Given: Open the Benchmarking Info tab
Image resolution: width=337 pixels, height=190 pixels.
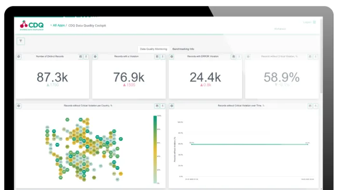Looking at the screenshot, I should coord(183,49).
